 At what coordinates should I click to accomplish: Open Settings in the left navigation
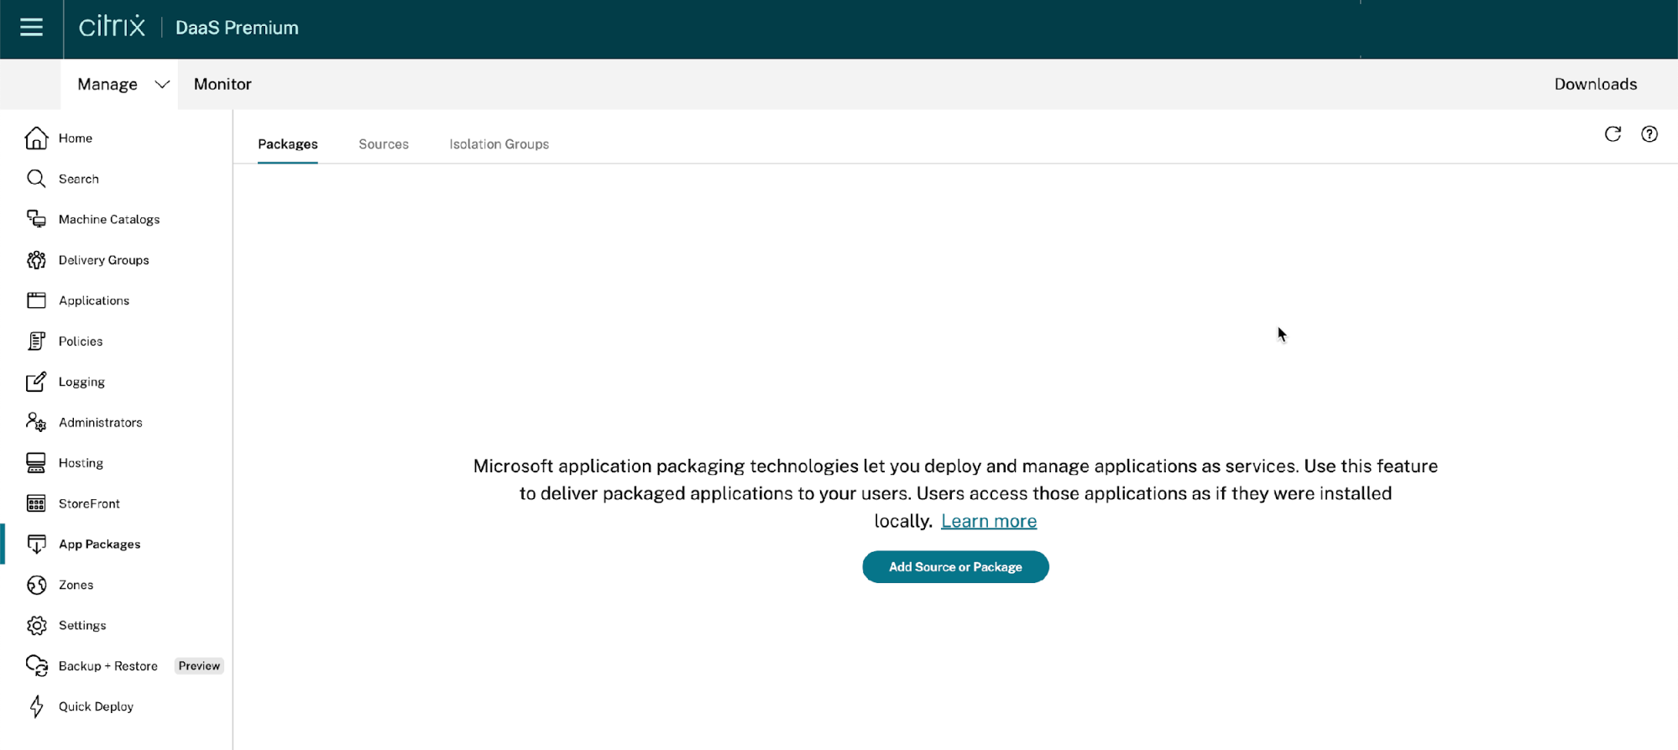click(x=82, y=626)
